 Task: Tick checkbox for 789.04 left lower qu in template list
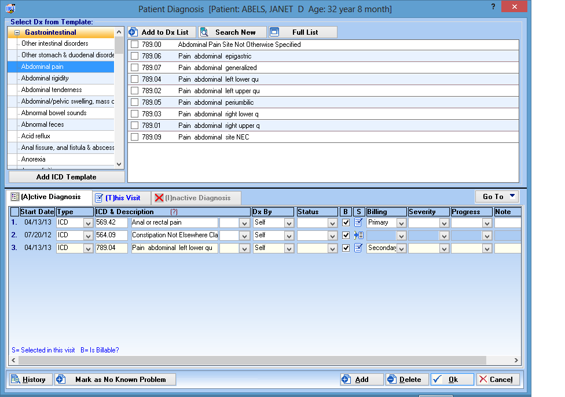(x=134, y=79)
